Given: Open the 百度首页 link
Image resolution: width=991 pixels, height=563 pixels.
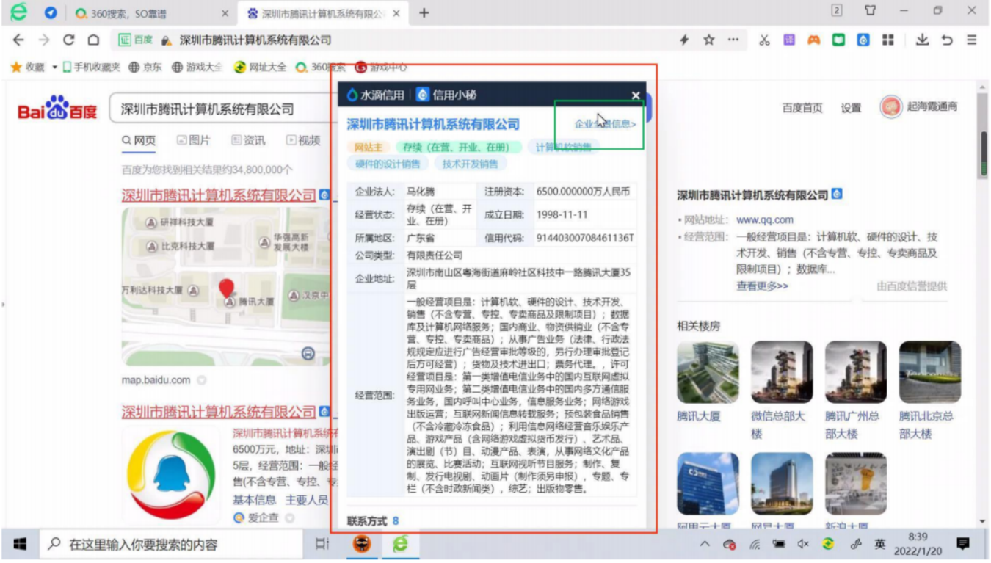Looking at the screenshot, I should [802, 108].
